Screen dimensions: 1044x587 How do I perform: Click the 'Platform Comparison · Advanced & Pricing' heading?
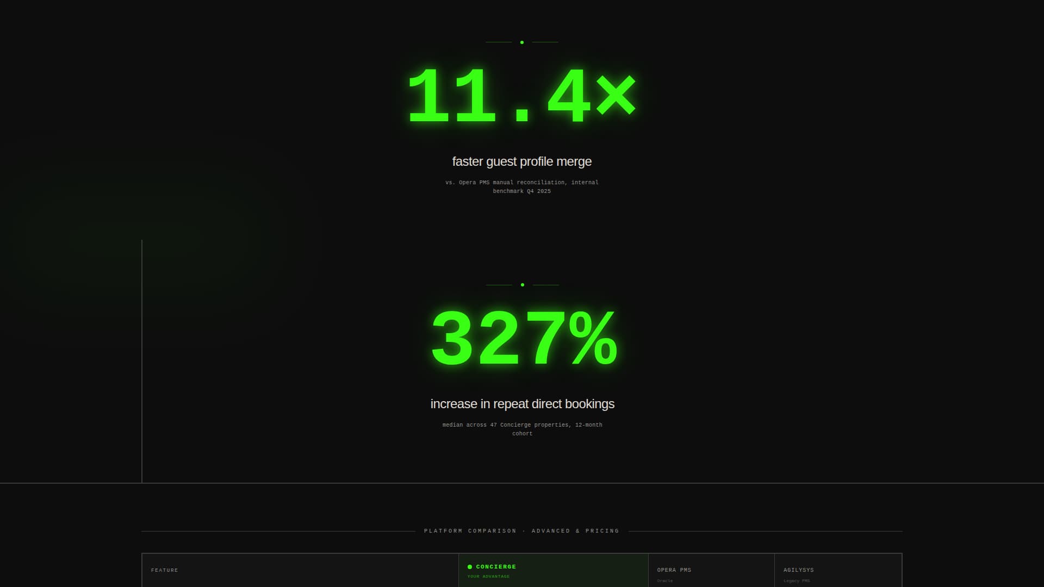[522, 531]
